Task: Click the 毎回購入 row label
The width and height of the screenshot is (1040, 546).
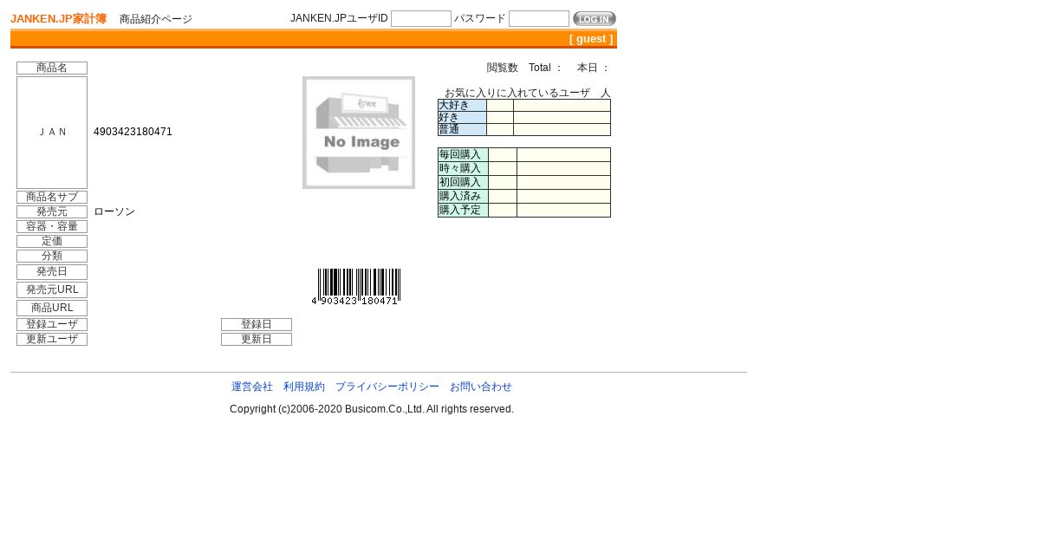Action: tap(463, 155)
